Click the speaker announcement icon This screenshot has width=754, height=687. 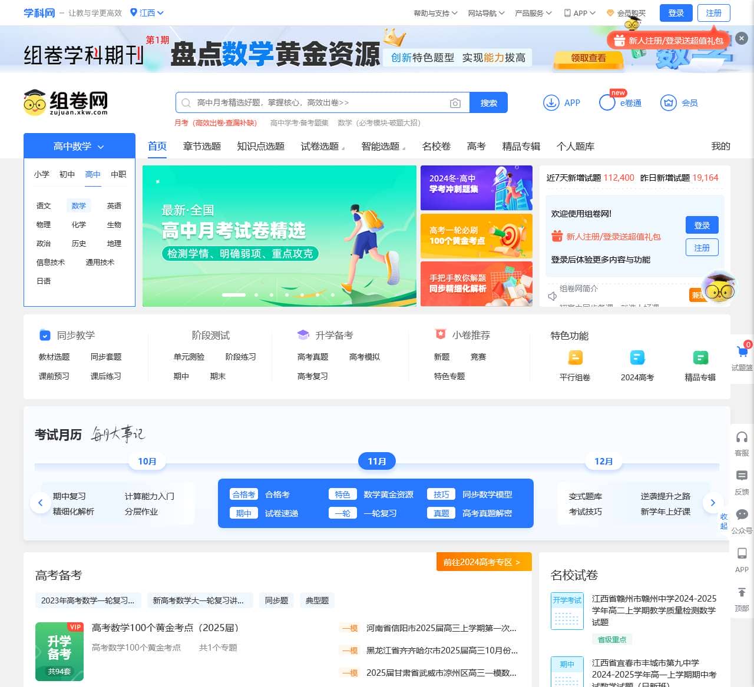tap(553, 296)
